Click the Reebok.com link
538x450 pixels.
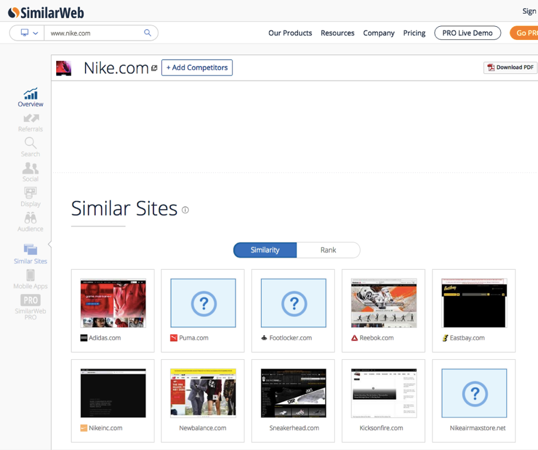tap(377, 338)
